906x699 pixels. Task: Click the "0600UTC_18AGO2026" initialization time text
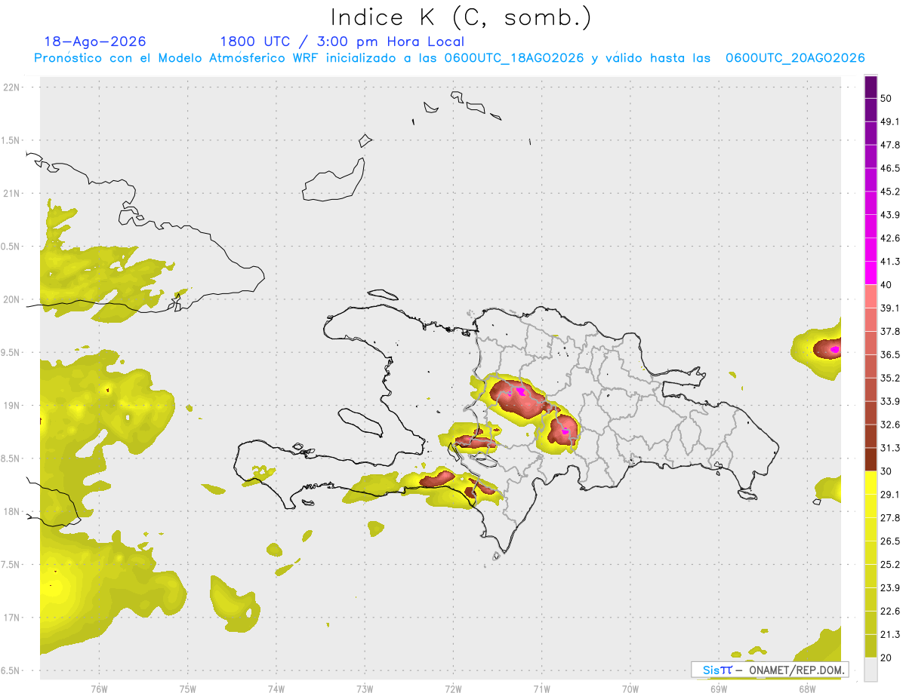pos(514,58)
